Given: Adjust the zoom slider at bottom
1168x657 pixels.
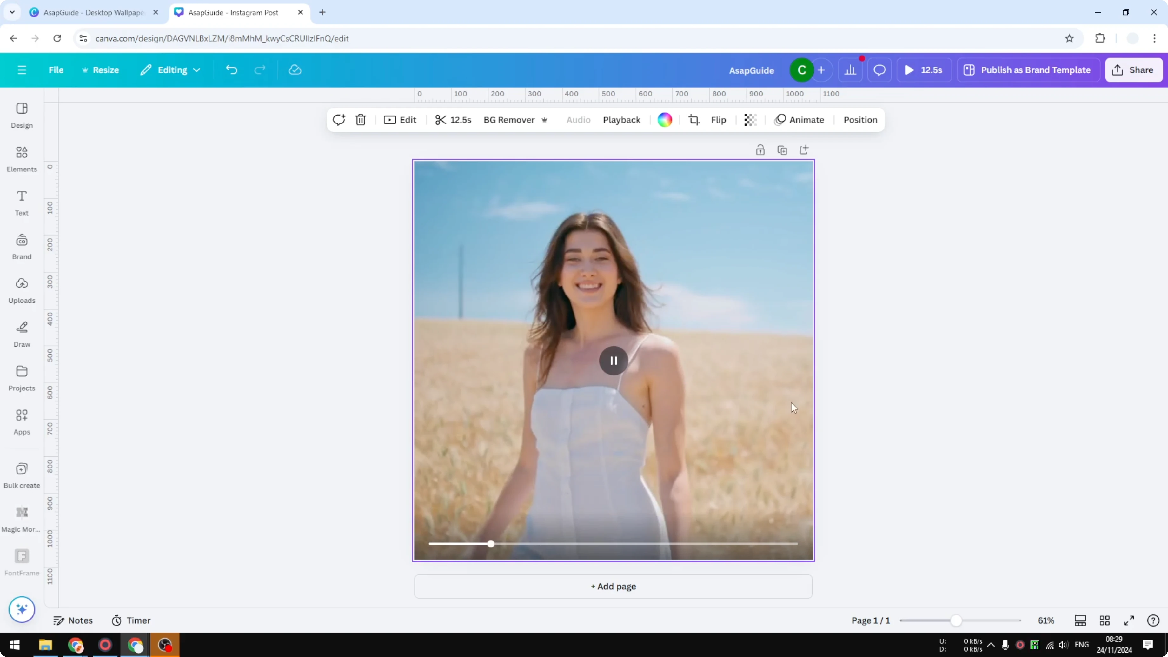Looking at the screenshot, I should (x=957, y=620).
